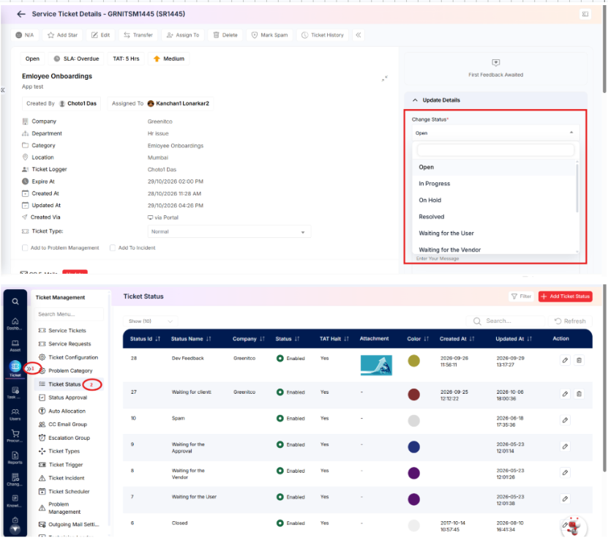This screenshot has width=608, height=538.
Task: Collapse the toolbar with the double-chevron icon
Action: 359,35
